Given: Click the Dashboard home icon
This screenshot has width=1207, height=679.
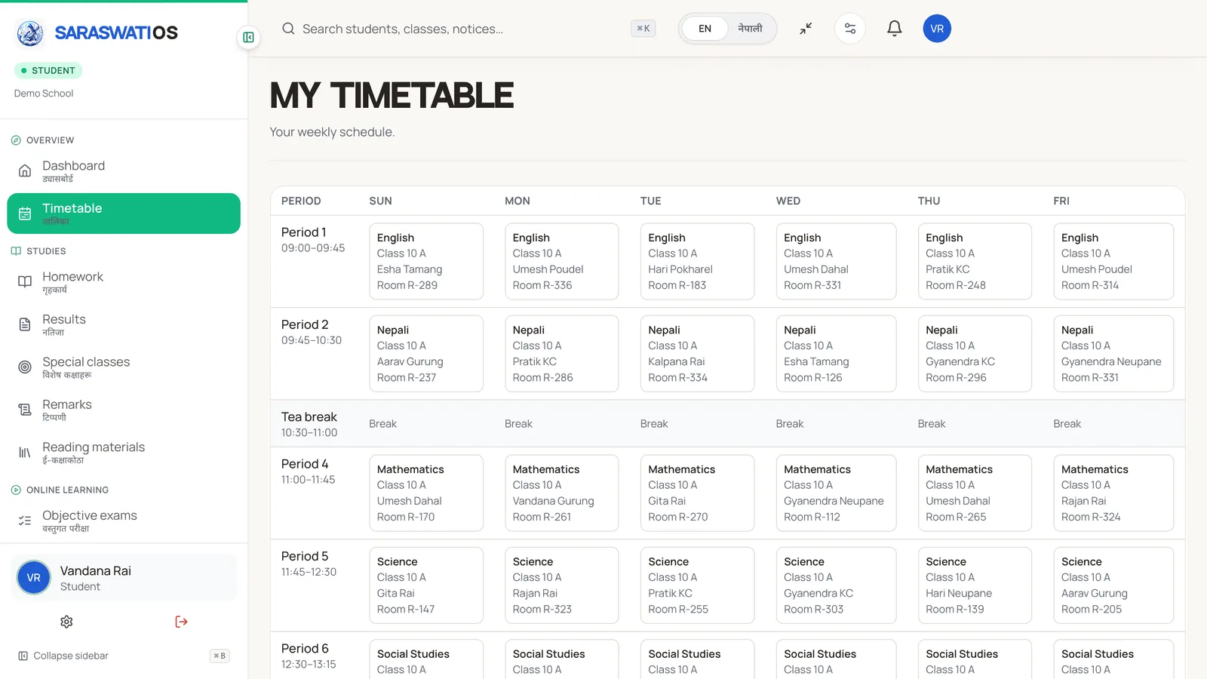Looking at the screenshot, I should point(25,171).
